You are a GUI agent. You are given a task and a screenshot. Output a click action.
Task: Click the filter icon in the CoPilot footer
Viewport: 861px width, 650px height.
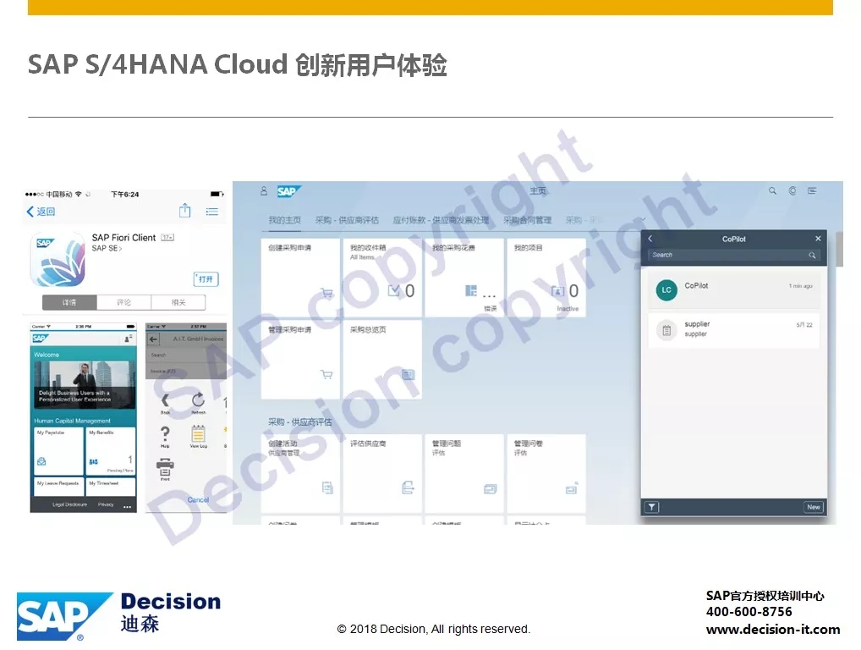tap(652, 507)
